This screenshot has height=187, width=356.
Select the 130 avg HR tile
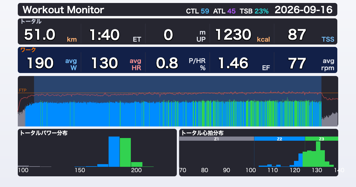(x=113, y=63)
